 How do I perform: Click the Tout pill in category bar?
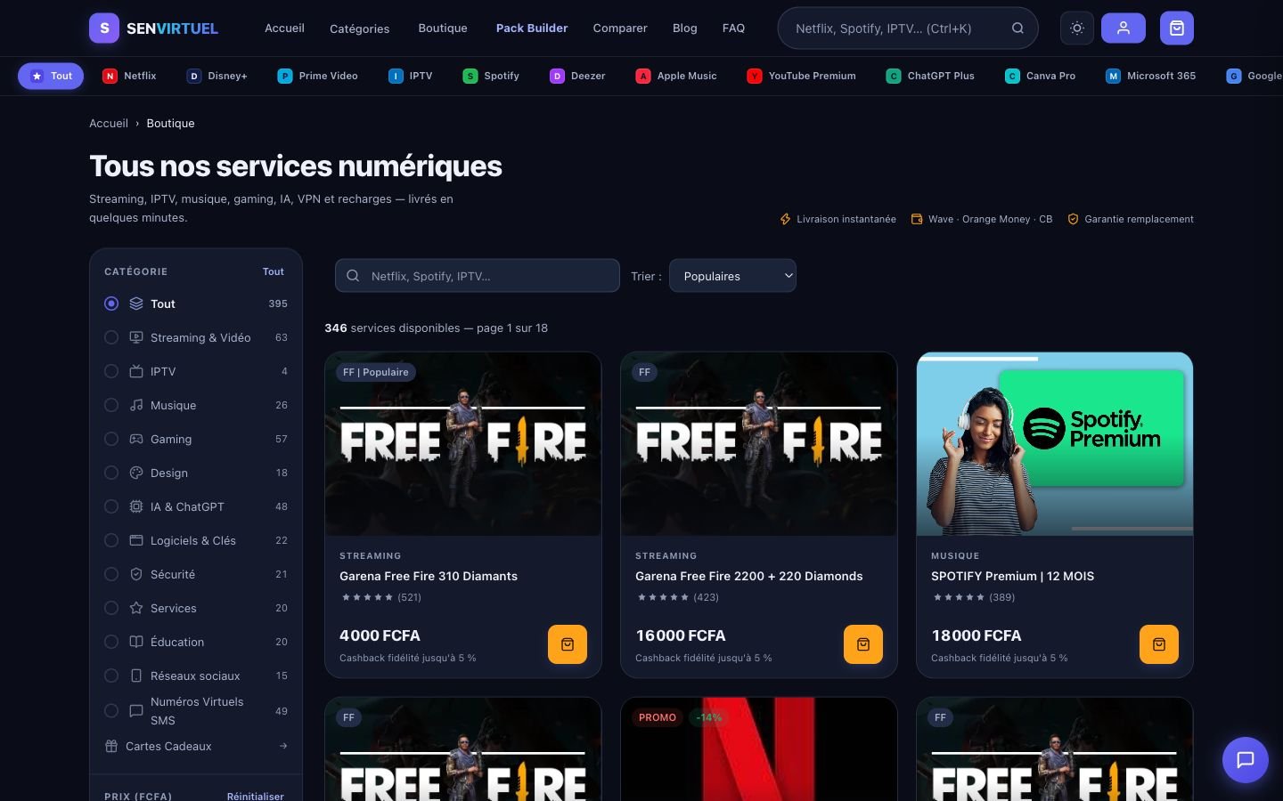click(x=51, y=77)
